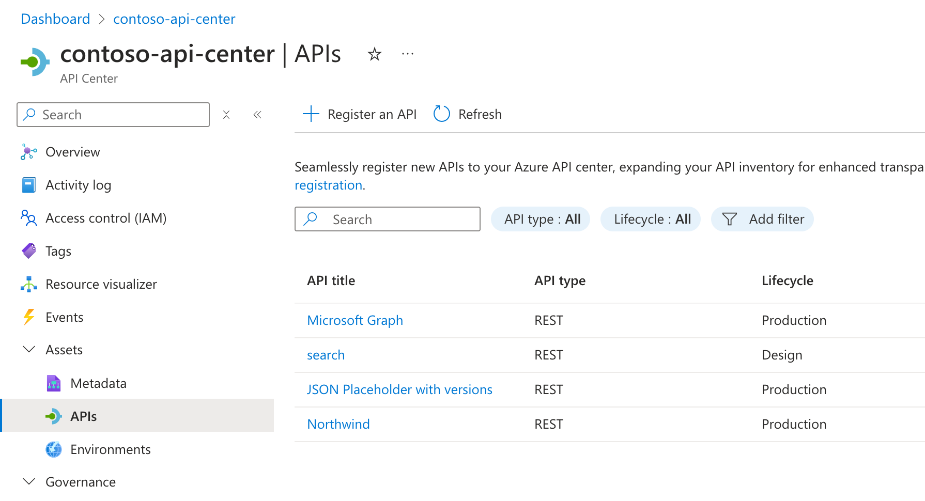This screenshot has width=925, height=501.
Task: Open the Resource visualizer icon
Action: click(28, 284)
